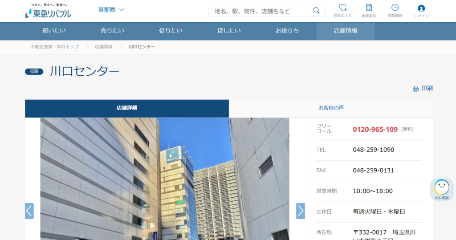456x240 pixels.
Task: Click the 川口センター page heading
Action: coord(85,71)
